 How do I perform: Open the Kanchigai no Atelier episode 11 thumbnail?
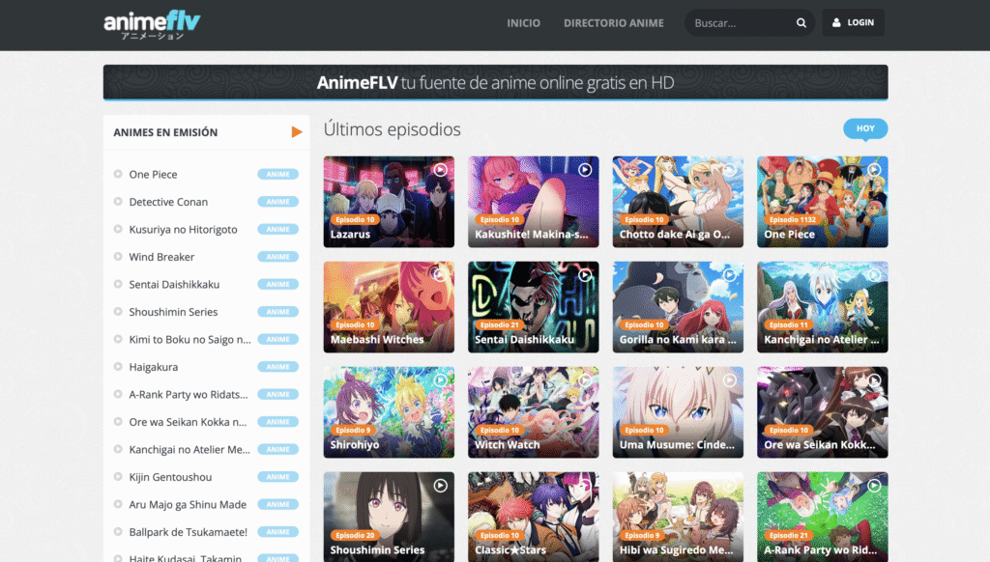(823, 307)
